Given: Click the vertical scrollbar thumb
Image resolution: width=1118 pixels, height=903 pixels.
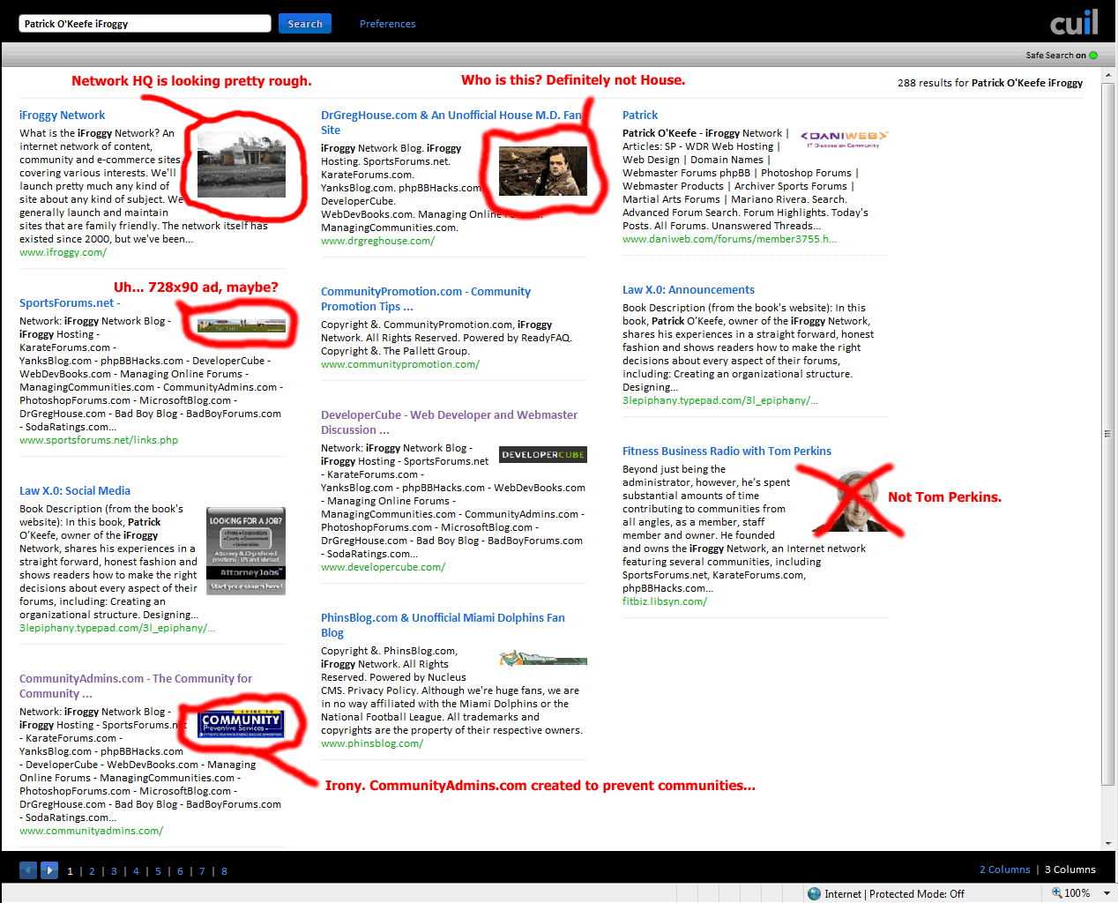Looking at the screenshot, I should click(1108, 434).
